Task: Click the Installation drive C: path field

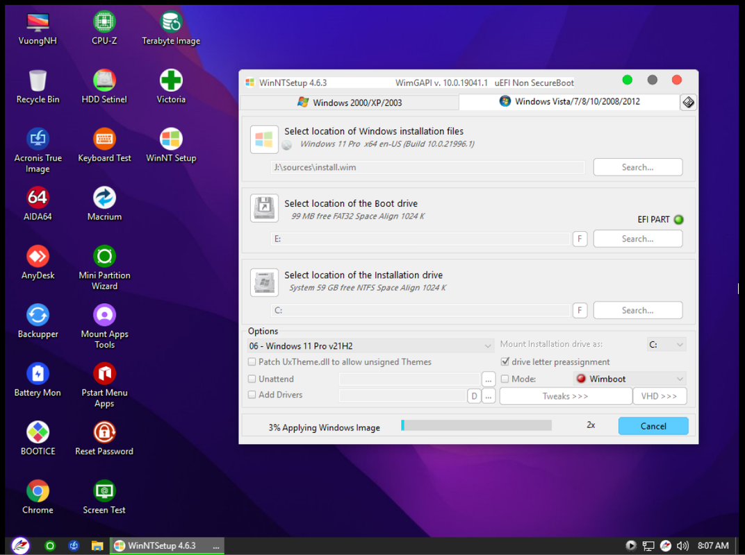Action: [x=420, y=310]
